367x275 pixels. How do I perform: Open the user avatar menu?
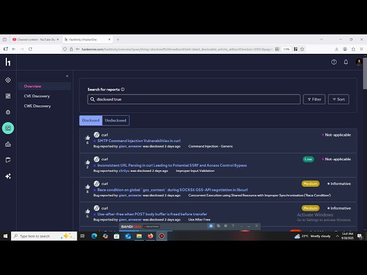click(x=358, y=62)
